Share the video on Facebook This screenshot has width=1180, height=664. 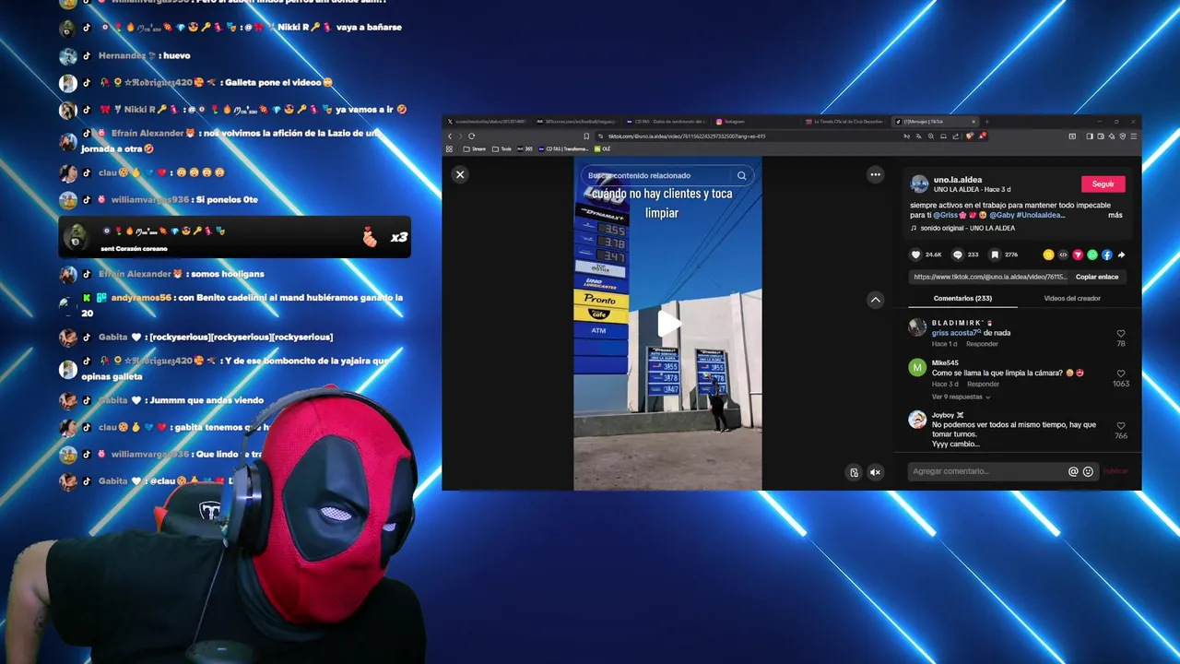pyautogui.click(x=1107, y=255)
